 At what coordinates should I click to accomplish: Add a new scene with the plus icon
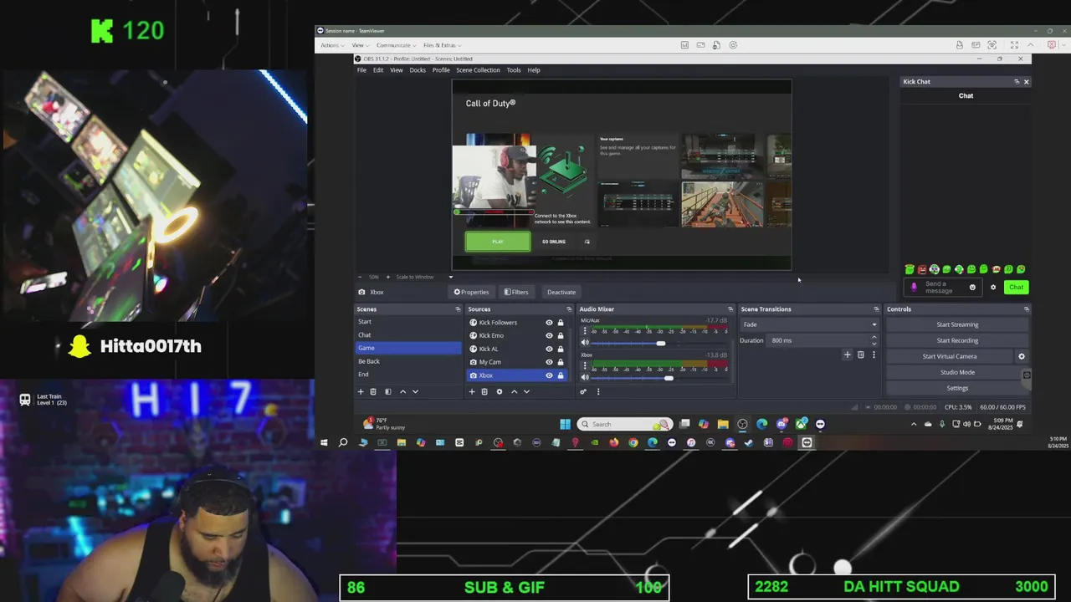(361, 391)
